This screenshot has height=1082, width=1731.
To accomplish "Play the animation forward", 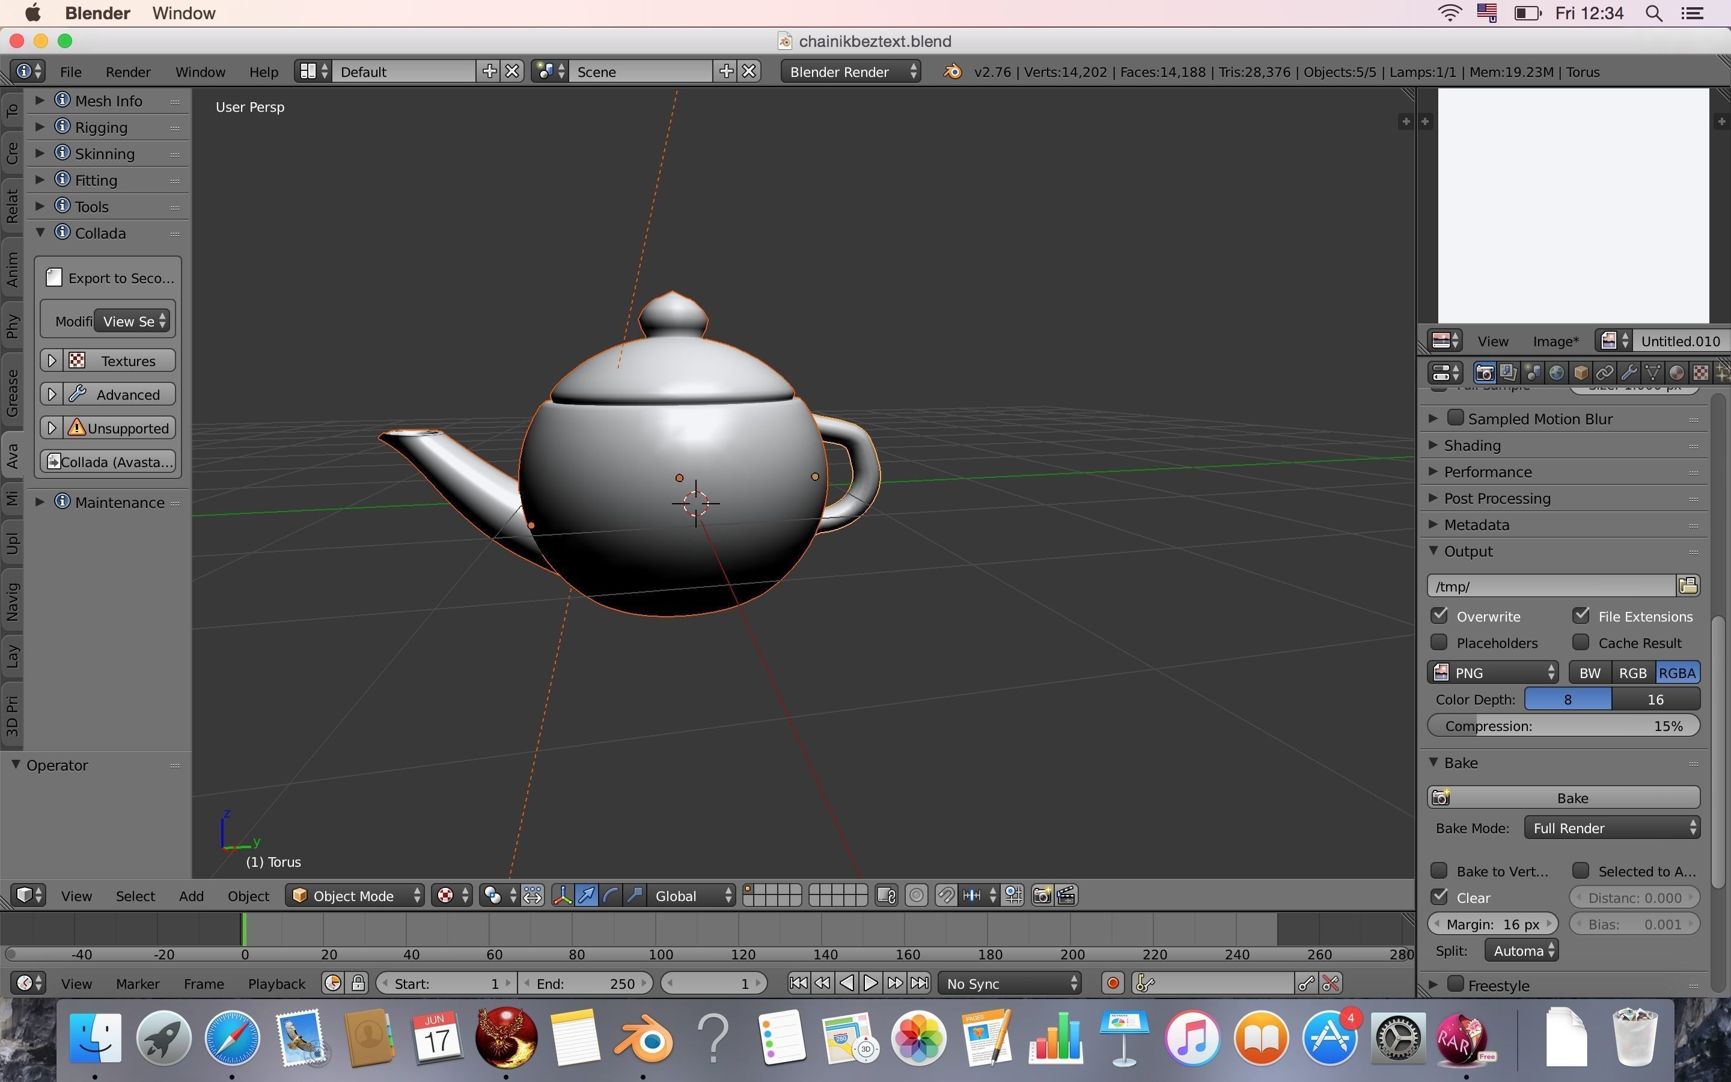I will pyautogui.click(x=870, y=983).
